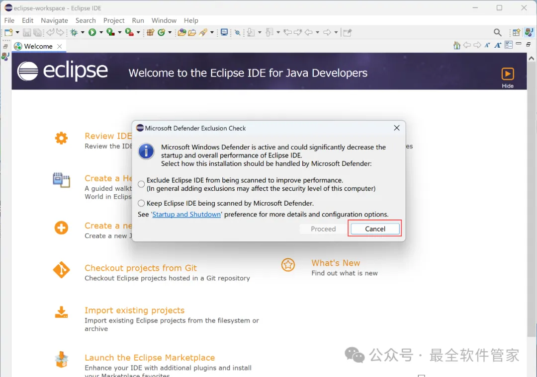Click the Enlarge font size icon

[498, 45]
